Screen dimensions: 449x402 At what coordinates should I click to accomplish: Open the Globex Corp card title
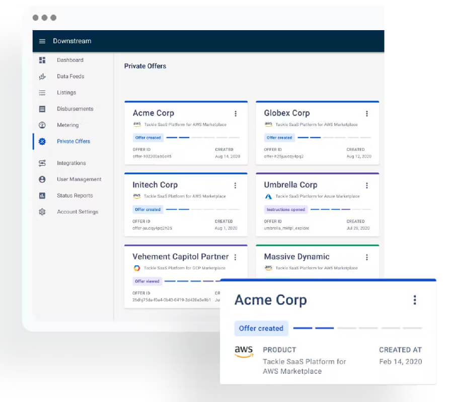point(287,113)
